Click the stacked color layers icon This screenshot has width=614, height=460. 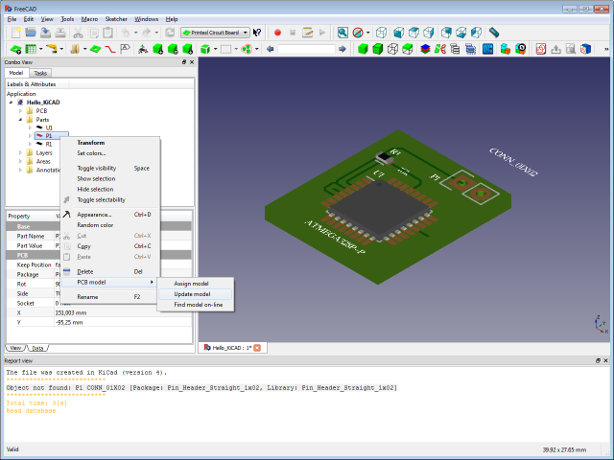[425, 49]
